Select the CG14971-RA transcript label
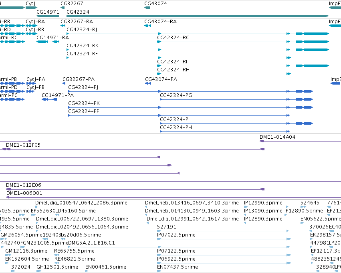 [52, 38]
